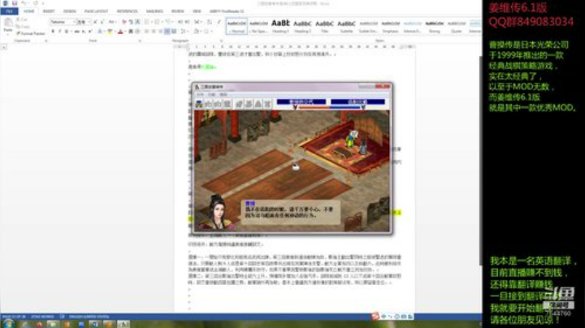Click the Bullets list icon

pos(147,22)
